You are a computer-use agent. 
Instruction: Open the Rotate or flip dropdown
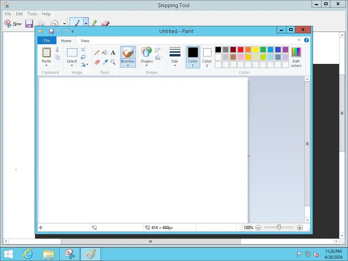[x=84, y=65]
